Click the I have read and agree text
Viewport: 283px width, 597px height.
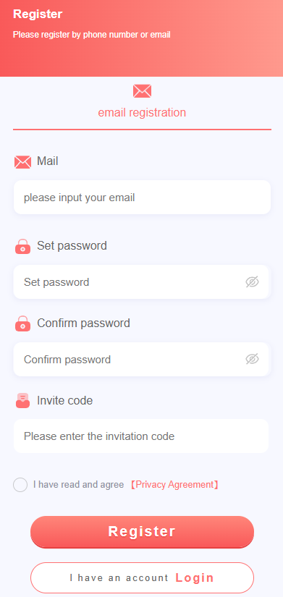coord(78,485)
